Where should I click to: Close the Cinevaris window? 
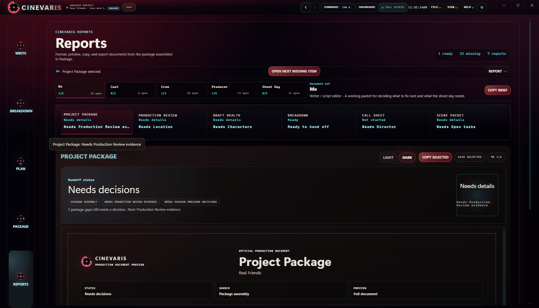pos(532,5)
